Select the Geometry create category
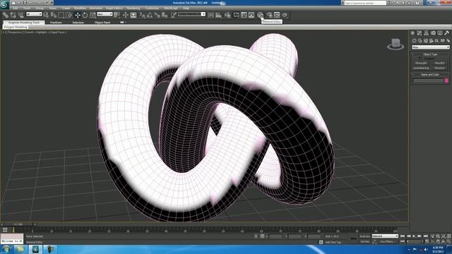Viewport: 452px width, 254px height. click(415, 41)
